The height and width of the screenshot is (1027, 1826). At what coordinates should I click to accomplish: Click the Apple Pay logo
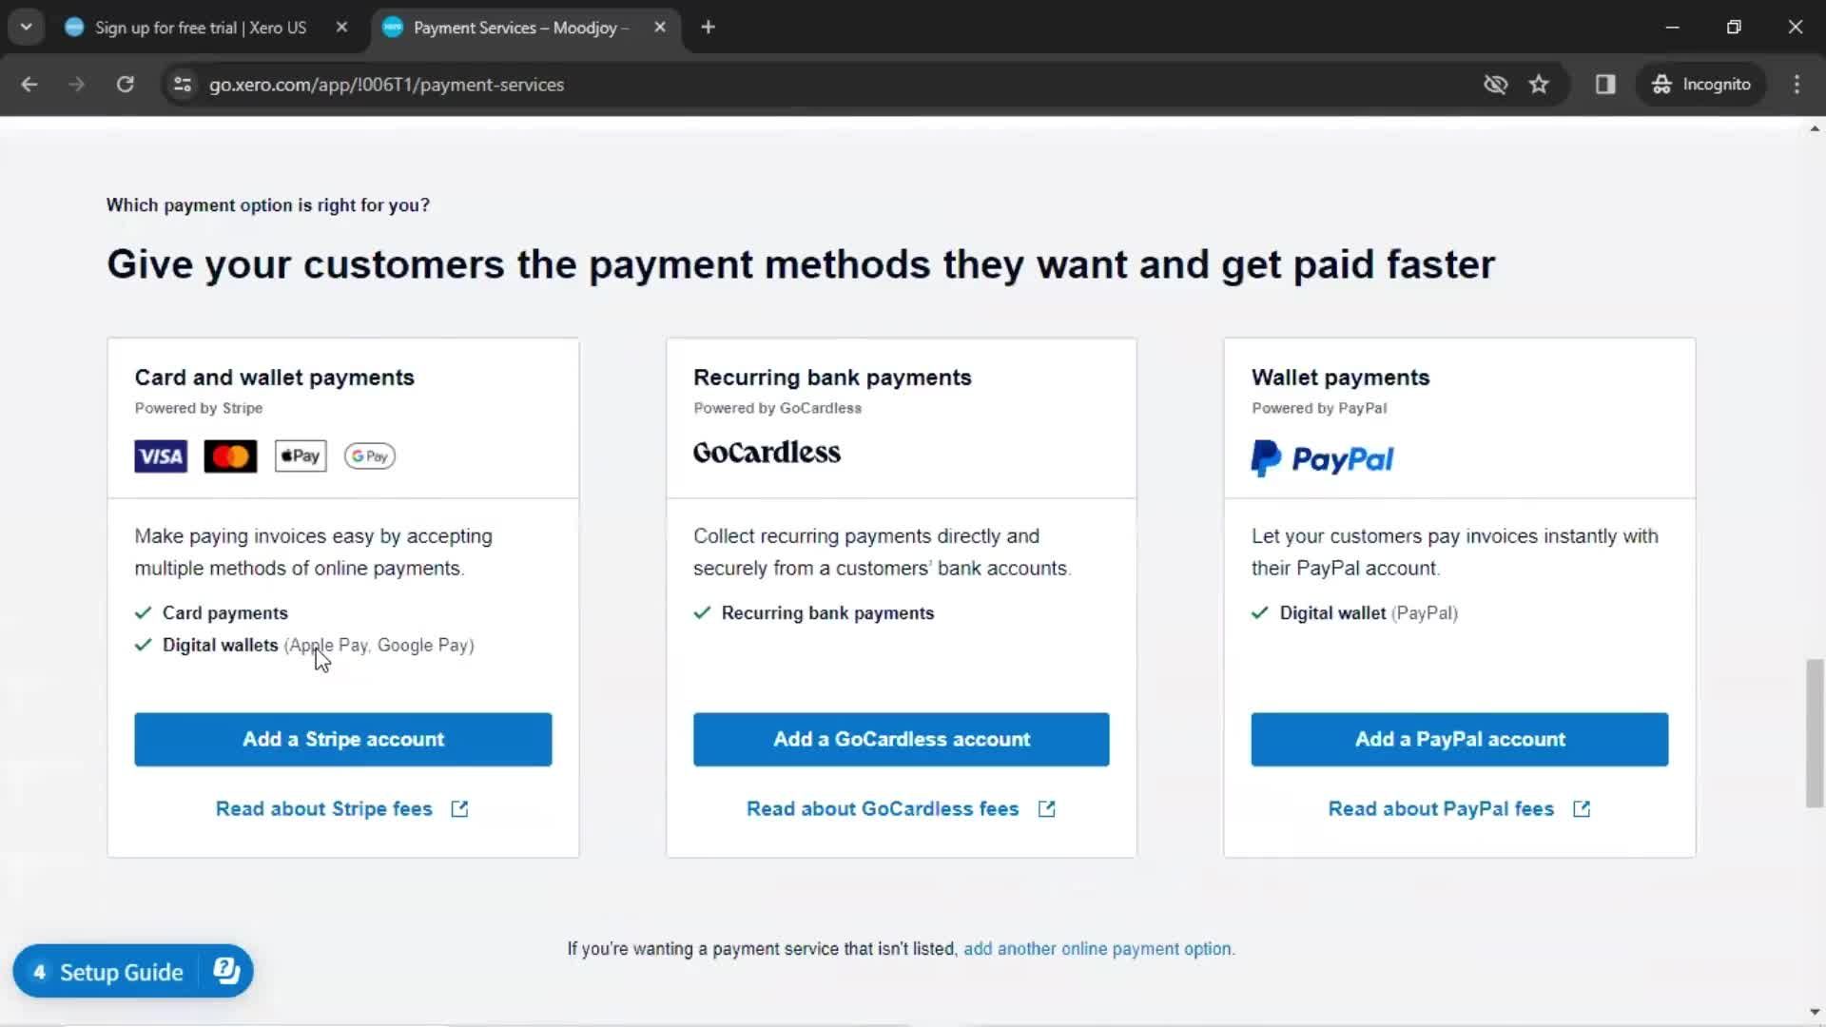(301, 456)
